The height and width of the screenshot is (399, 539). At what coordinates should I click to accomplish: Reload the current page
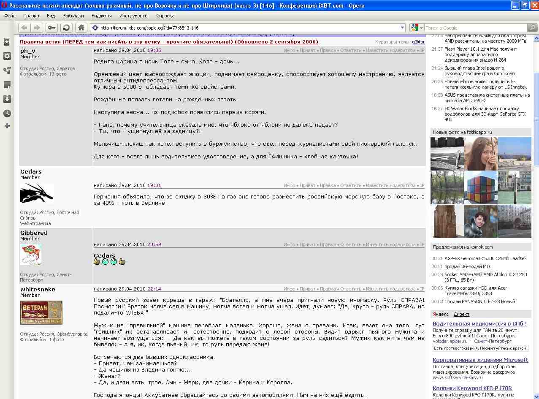point(66,28)
